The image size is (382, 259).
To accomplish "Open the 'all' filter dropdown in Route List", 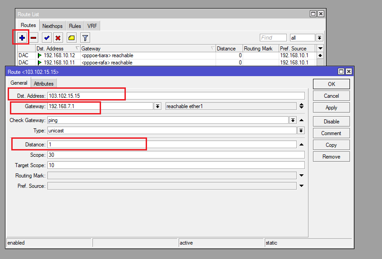I will click(319, 38).
